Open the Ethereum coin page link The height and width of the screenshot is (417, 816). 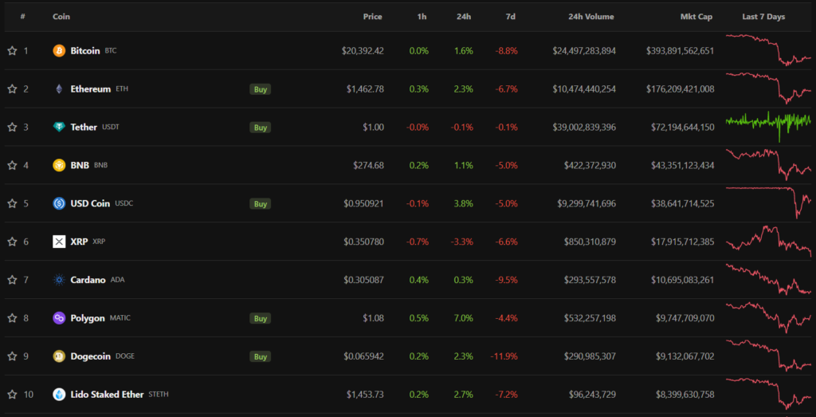point(91,89)
